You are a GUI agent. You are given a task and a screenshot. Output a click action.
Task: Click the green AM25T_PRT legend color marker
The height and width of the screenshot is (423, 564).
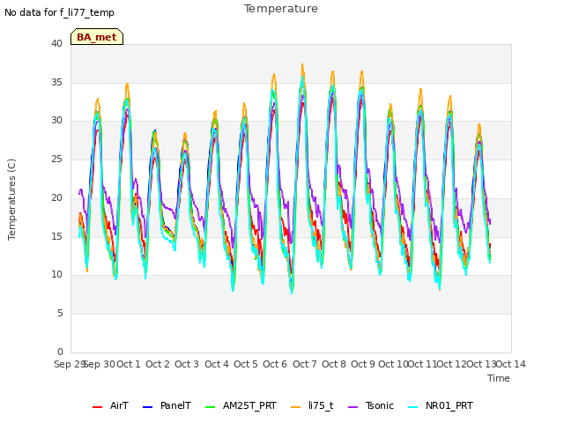[210, 407]
